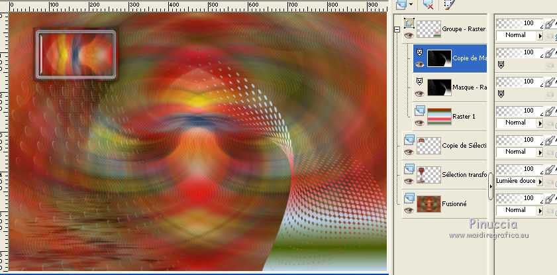Adjust opacity slider of Fusionné layer
The image size is (557, 275).
[x=519, y=198]
